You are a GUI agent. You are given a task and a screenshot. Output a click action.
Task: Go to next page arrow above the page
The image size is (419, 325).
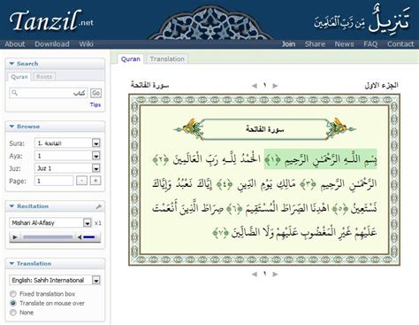275,86
